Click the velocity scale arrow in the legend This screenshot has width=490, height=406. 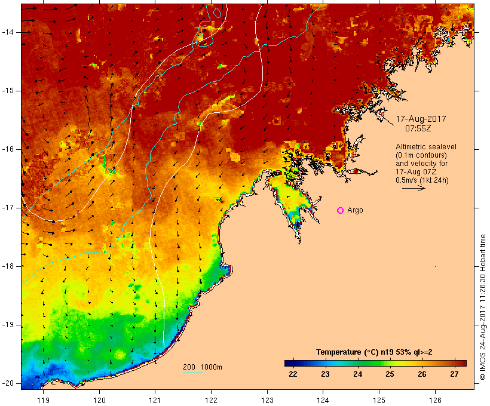coord(414,188)
